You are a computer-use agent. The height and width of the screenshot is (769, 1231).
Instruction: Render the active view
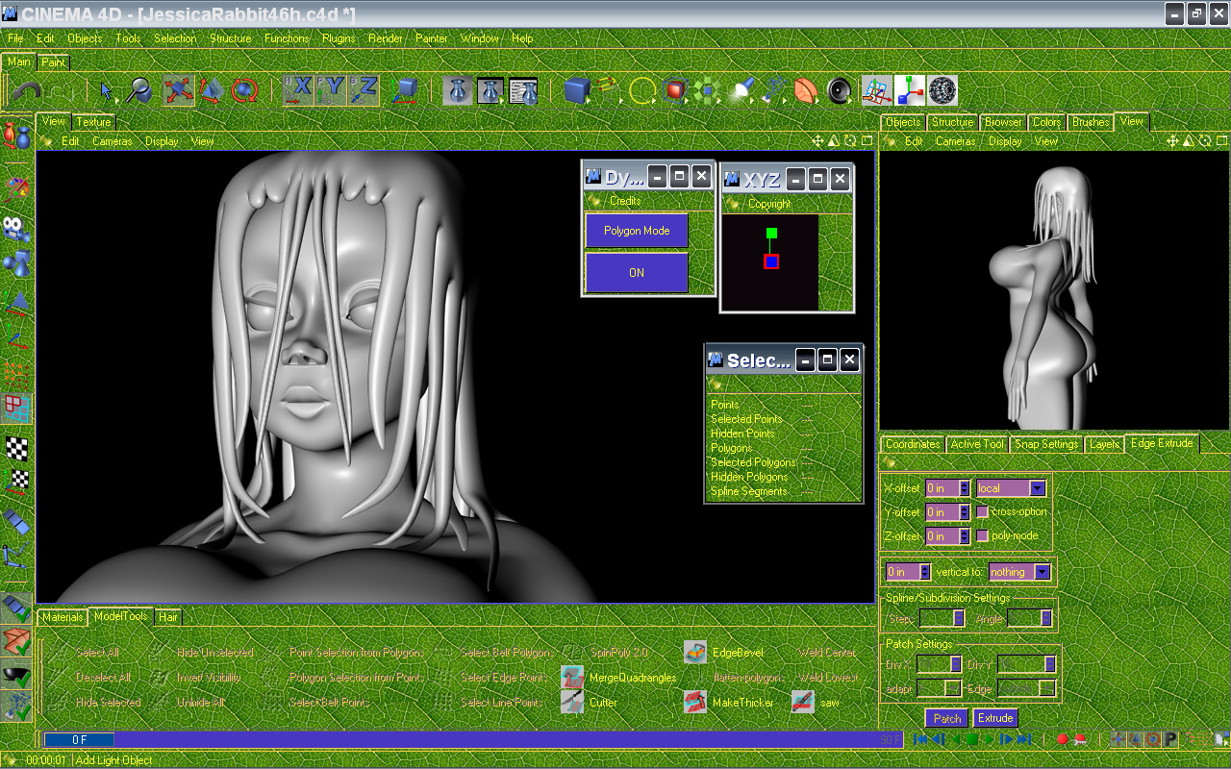tap(458, 91)
